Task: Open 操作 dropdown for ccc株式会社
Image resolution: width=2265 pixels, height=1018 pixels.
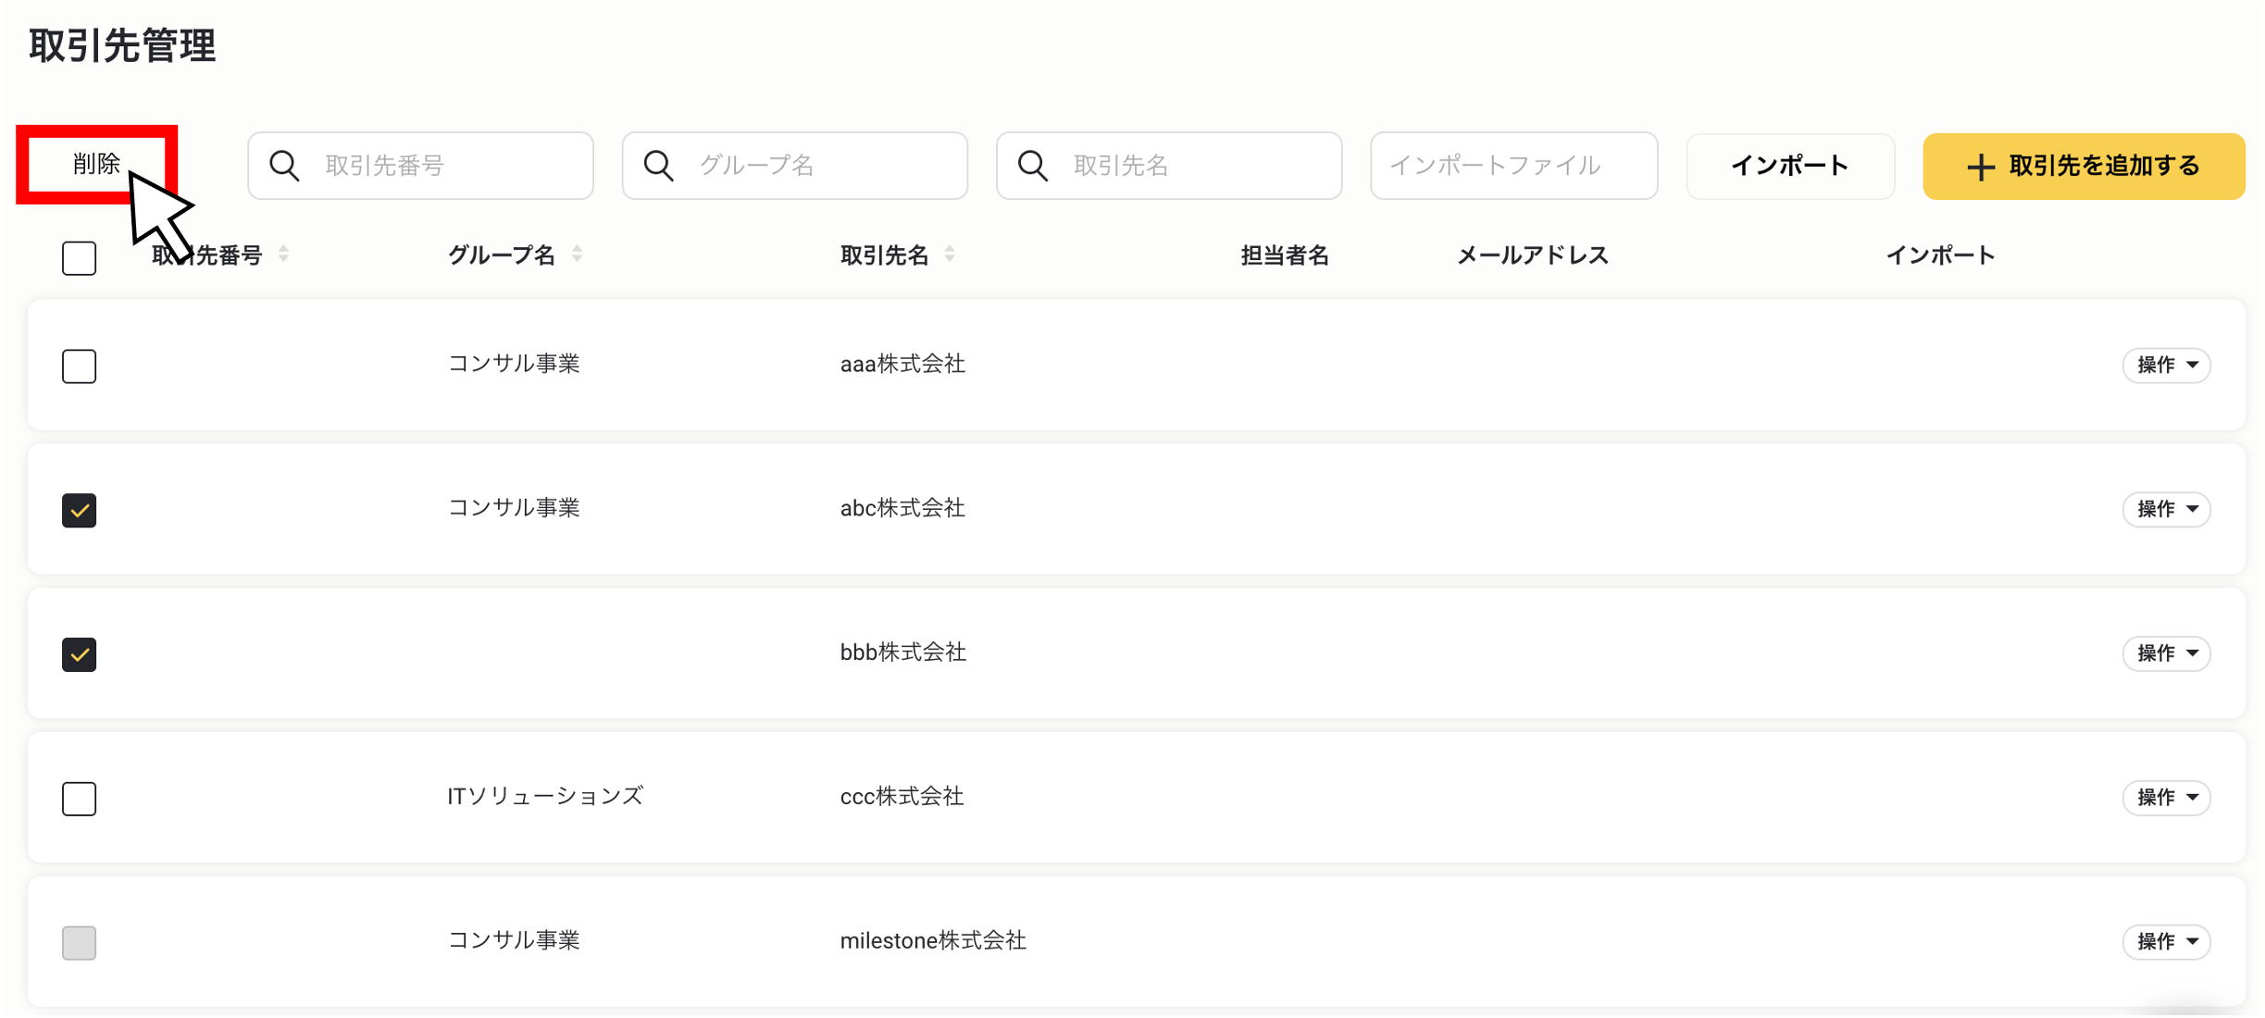Action: coord(2166,797)
